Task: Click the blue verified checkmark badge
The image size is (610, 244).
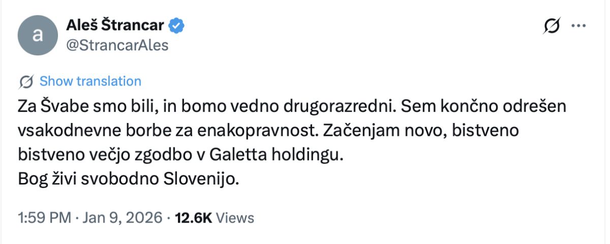Action: pyautogui.click(x=177, y=25)
